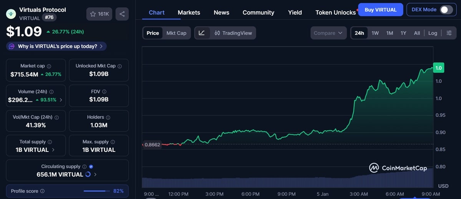461x199 pixels.
Task: Click Holders info icon
Action: (x=108, y=117)
